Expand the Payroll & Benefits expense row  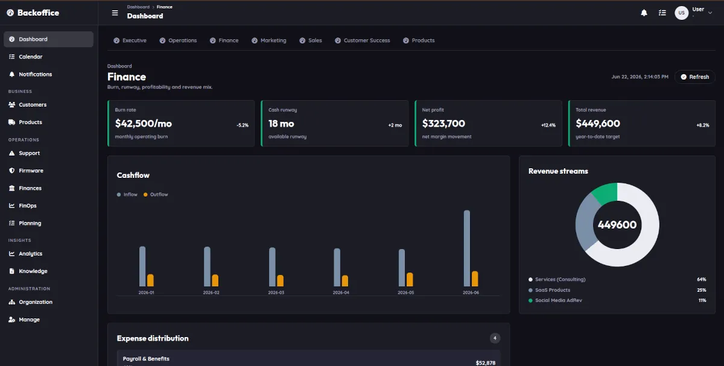point(308,359)
